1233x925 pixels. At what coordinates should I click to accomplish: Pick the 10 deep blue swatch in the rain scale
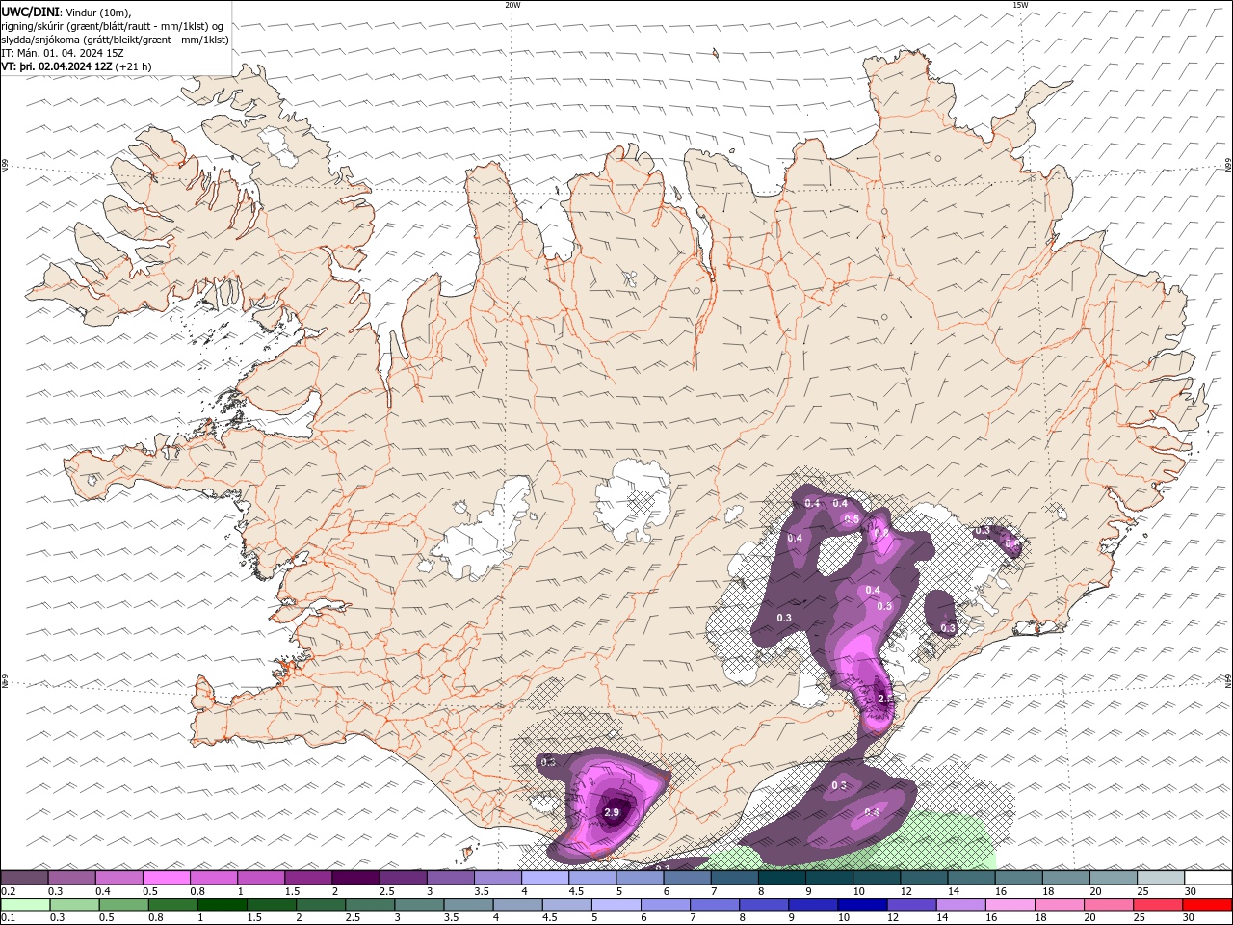click(x=862, y=905)
